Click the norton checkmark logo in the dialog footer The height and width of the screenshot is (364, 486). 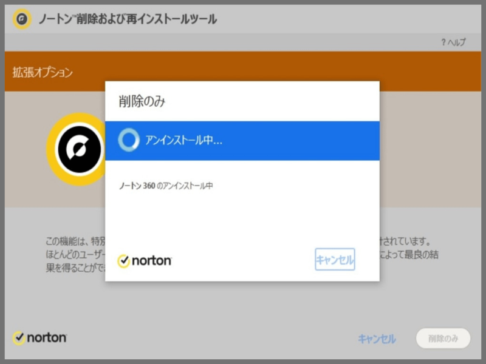tap(145, 261)
